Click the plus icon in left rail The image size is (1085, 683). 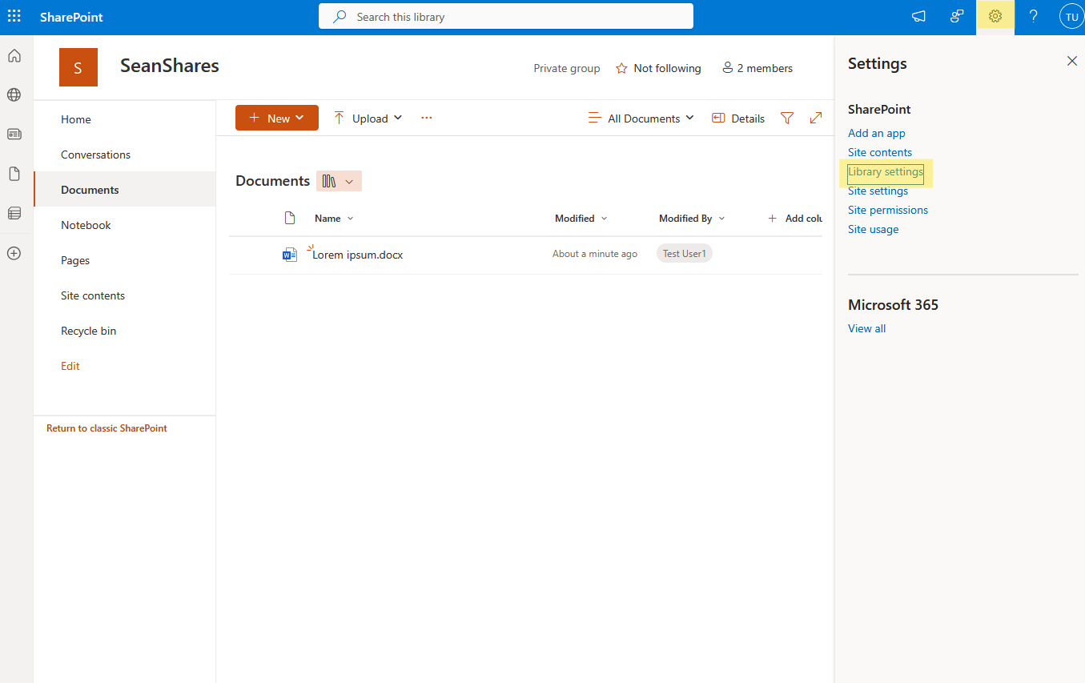point(14,253)
